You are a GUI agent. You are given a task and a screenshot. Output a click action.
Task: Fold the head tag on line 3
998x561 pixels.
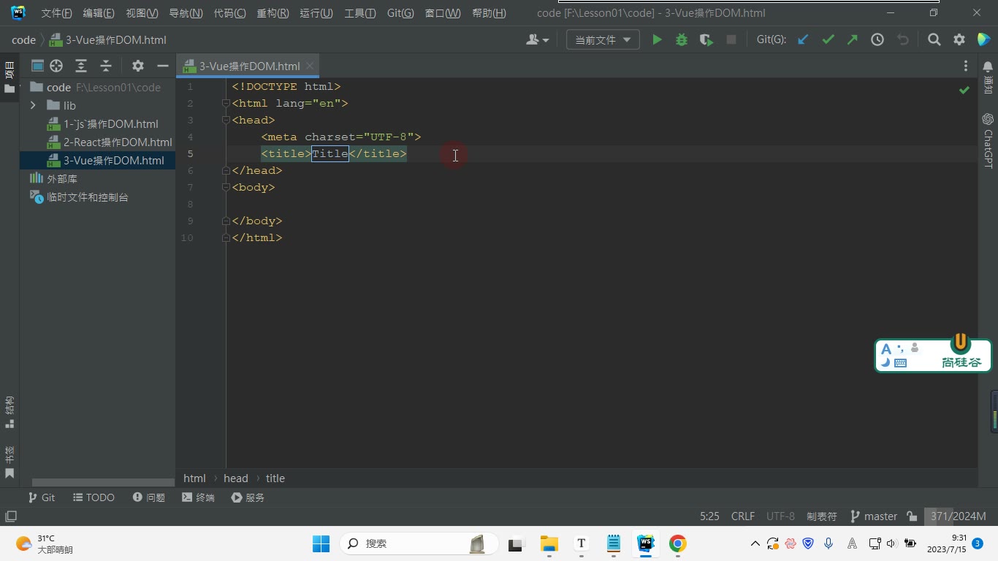tap(226, 120)
